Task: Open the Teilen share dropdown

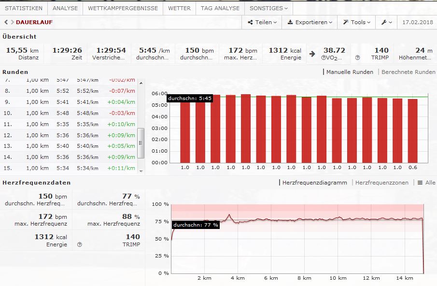Action: pyautogui.click(x=262, y=22)
